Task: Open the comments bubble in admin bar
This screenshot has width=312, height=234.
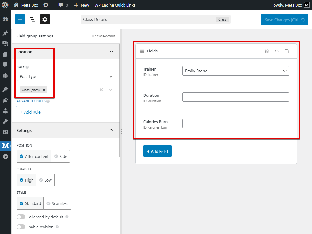Action: [63, 5]
